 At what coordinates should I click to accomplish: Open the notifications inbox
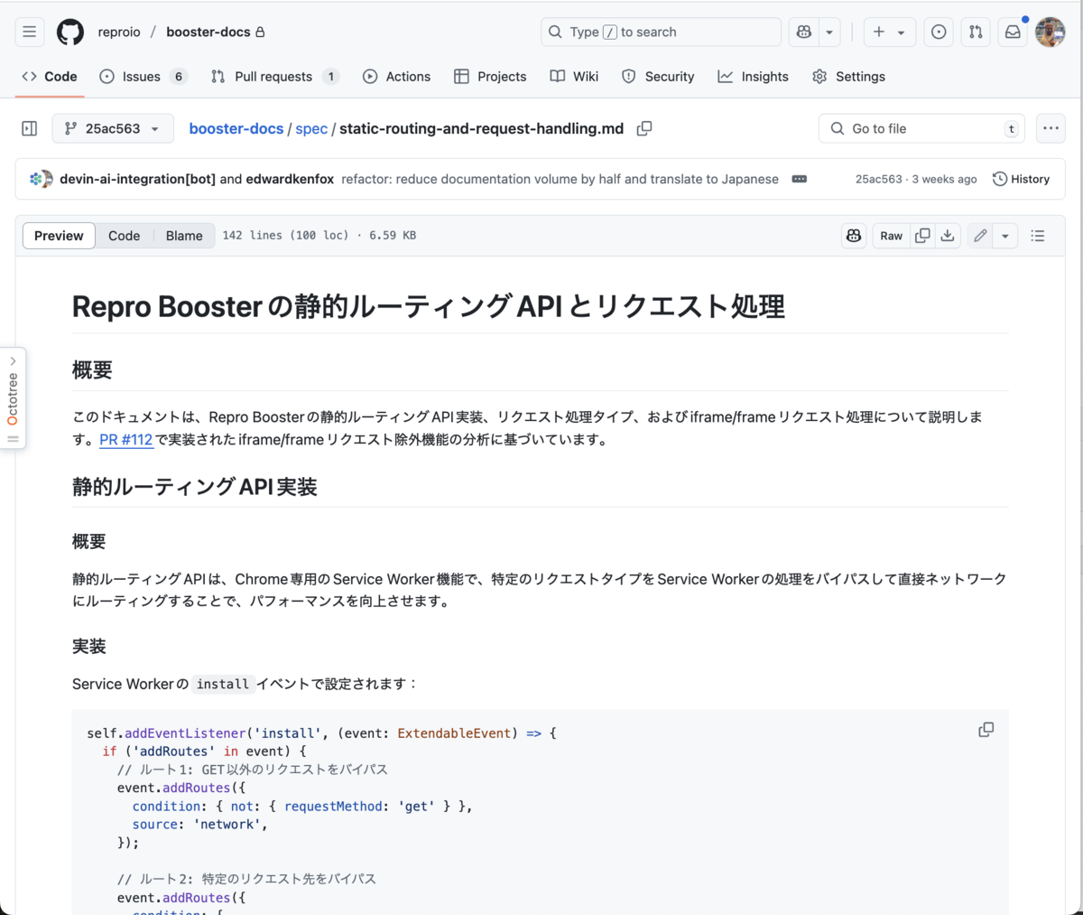click(1013, 32)
